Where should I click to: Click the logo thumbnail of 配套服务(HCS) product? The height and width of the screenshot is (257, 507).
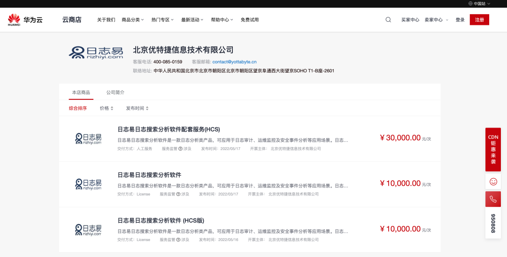click(88, 139)
